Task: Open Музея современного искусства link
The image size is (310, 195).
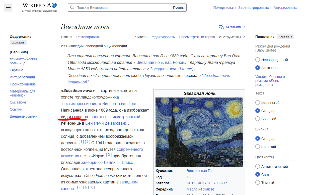Action: click(102, 153)
